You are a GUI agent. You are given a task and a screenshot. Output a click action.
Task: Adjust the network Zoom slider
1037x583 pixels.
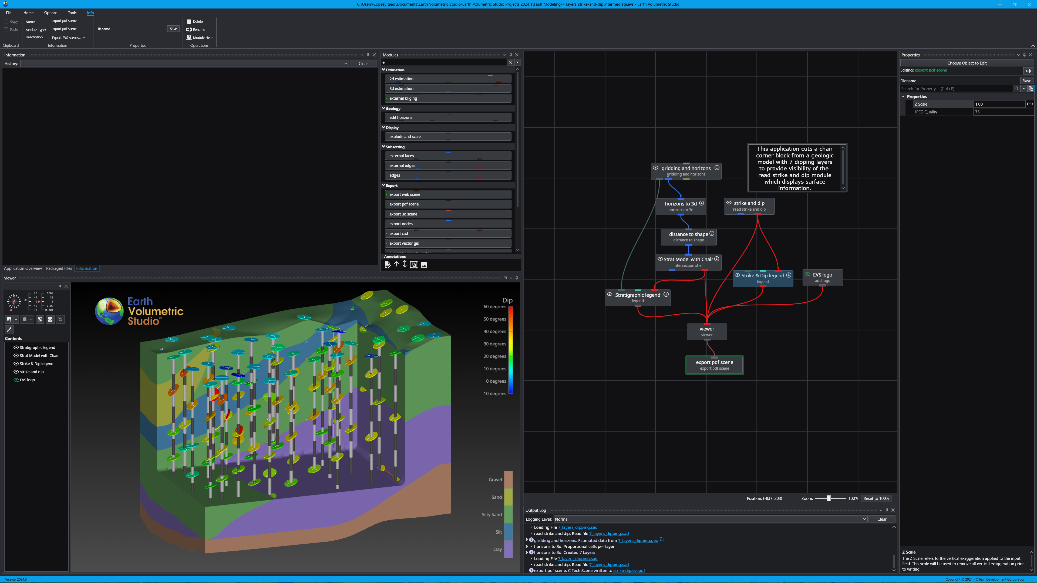(829, 498)
